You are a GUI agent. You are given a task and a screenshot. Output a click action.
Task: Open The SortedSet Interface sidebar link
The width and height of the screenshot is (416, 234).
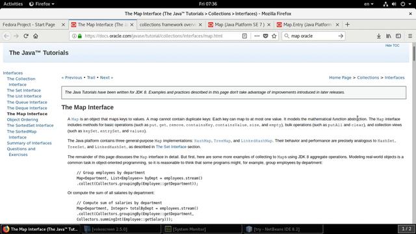point(30,125)
